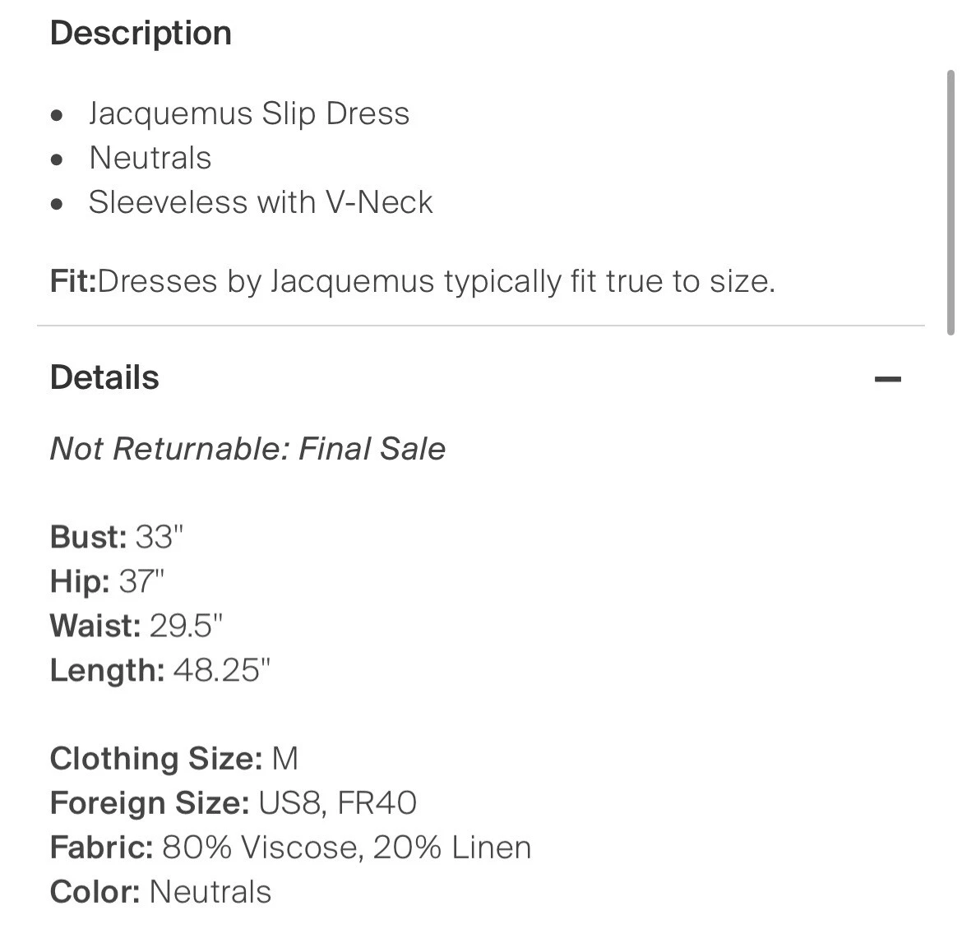Click the Description heading
962x943 pixels.
[x=141, y=34]
